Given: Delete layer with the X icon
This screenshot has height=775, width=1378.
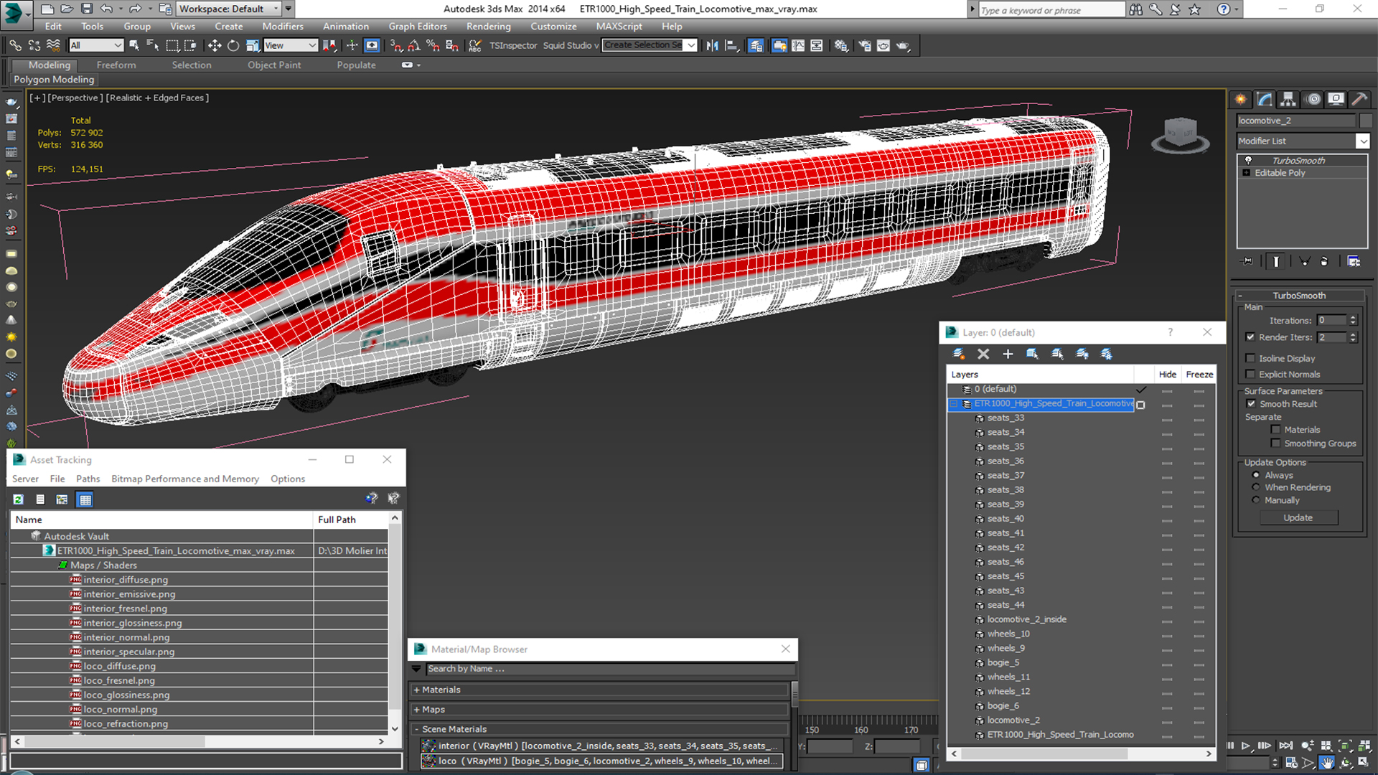Looking at the screenshot, I should [983, 354].
